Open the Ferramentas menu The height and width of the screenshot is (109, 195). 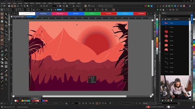(x=57, y=3)
